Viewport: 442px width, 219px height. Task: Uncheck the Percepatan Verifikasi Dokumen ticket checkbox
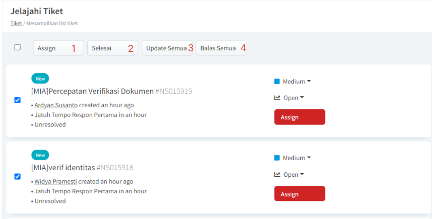pos(18,100)
